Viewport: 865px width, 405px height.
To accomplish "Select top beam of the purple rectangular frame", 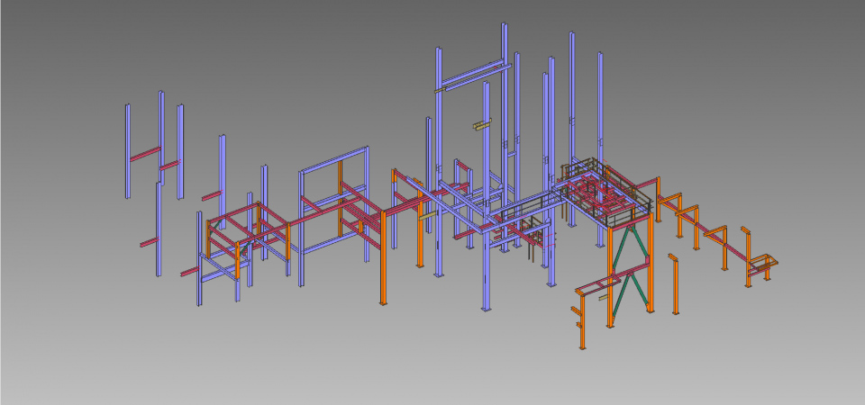I will coord(333,158).
